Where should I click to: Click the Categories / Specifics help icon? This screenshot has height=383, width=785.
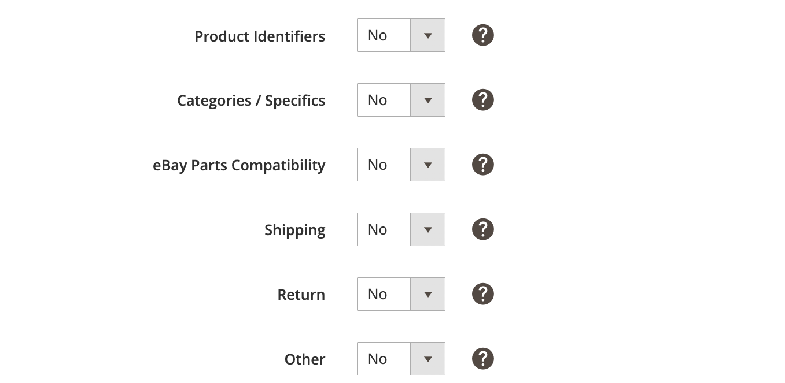coord(482,100)
